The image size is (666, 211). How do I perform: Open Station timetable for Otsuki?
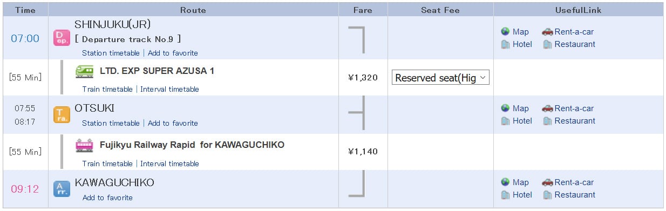(111, 123)
